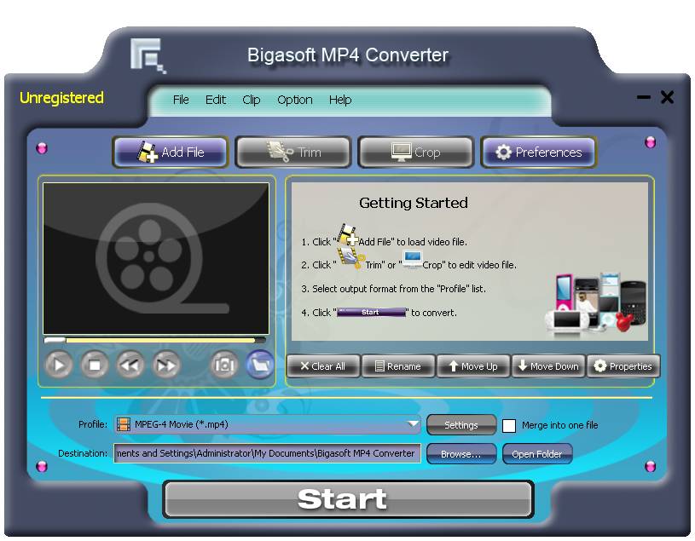695x541 pixels.
Task: Open Preferences from the toolbar
Action: [x=539, y=152]
